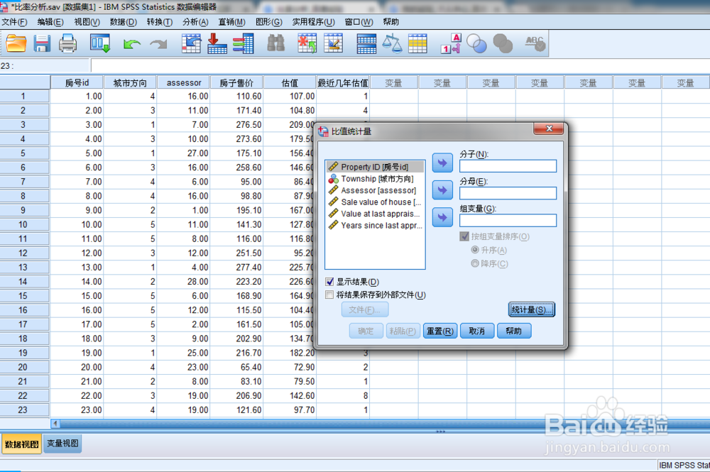Screen dimensions: 710x472
Task: Open the recall recent dialogs icon
Action: coord(100,44)
